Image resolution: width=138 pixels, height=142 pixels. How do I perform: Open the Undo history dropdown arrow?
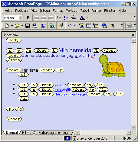(x=74, y=26)
